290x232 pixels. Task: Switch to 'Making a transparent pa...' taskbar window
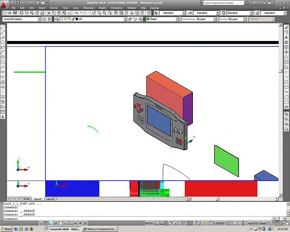pyautogui.click(x=100, y=229)
